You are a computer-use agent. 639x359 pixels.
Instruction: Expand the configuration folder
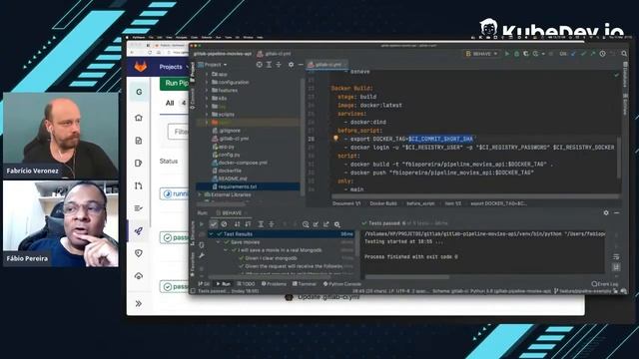pyautogui.click(x=207, y=82)
